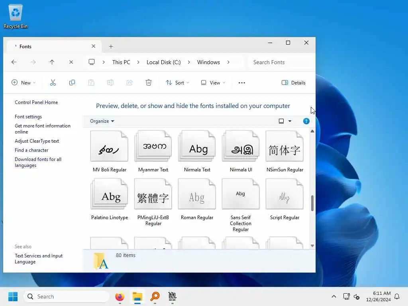Click the Delete trash can icon
This screenshot has height=306, width=408.
click(149, 83)
